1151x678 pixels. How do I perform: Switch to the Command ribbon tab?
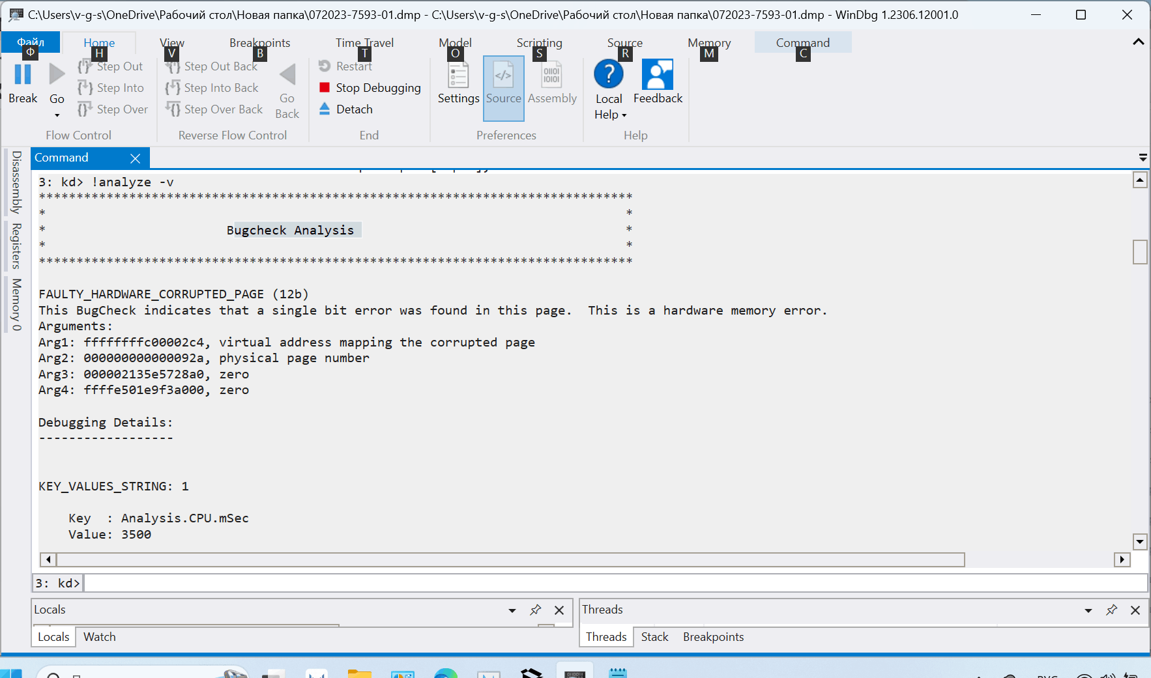(x=803, y=43)
